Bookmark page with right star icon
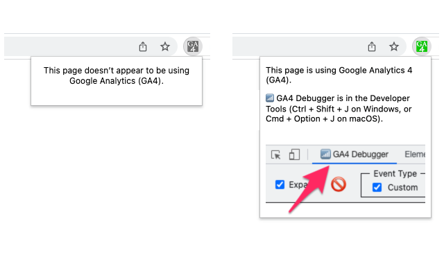 394,46
